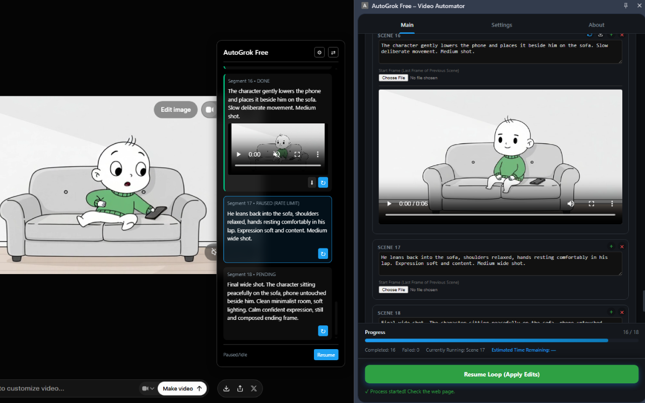This screenshot has width=645, height=403.
Task: Mute the Scene 16 video volume
Action: [x=571, y=204]
